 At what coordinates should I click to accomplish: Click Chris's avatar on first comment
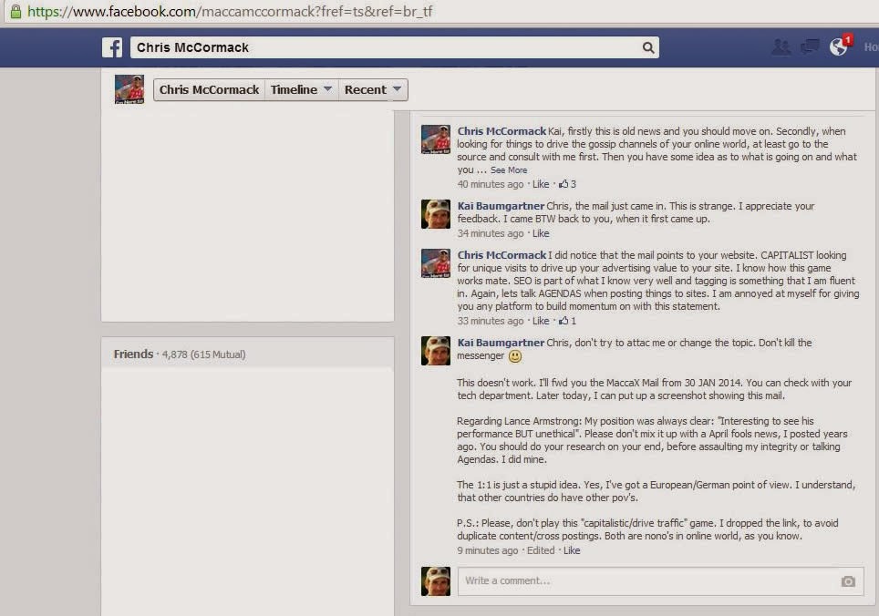point(436,139)
